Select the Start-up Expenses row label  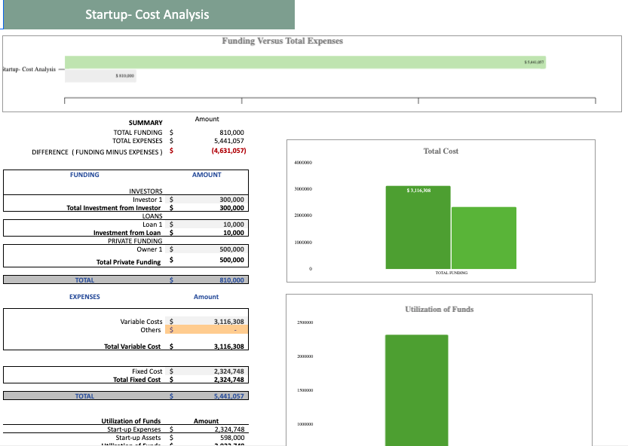pyautogui.click(x=134, y=429)
